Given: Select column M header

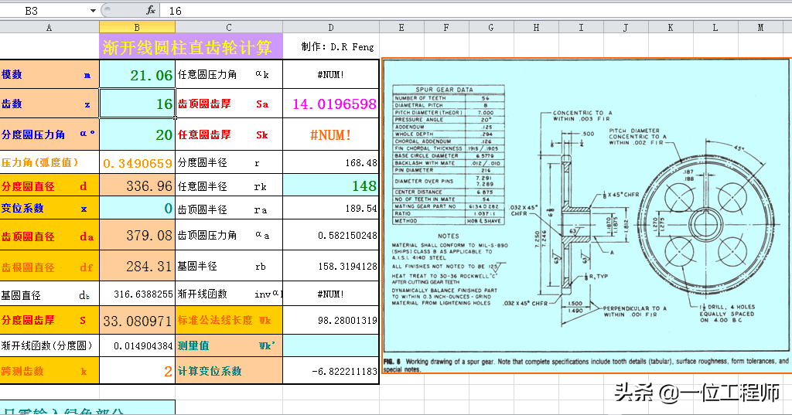Looking at the screenshot, I should [x=761, y=27].
